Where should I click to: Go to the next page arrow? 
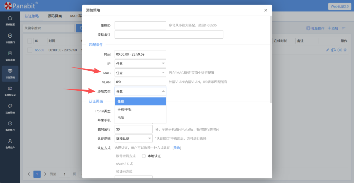tap(45, 174)
